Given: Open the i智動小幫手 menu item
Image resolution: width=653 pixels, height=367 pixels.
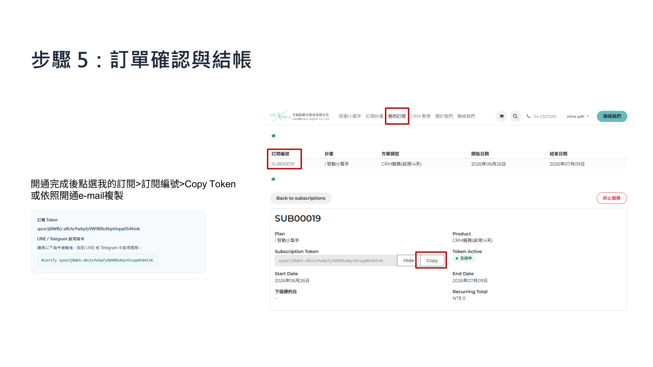Looking at the screenshot, I should pos(350,116).
